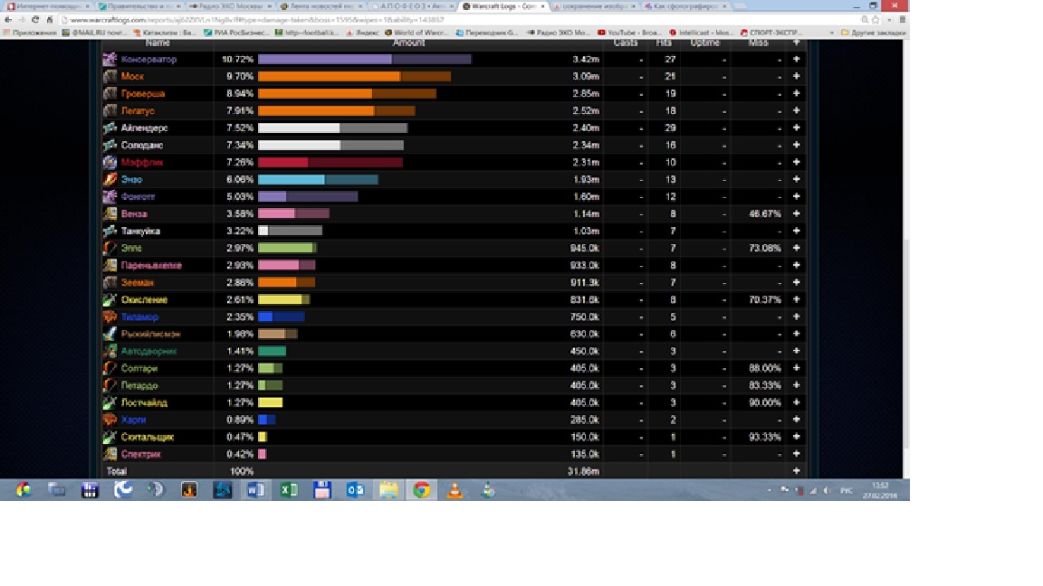Expand plus in Моск row
This screenshot has width=1043, height=586.
pos(796,76)
